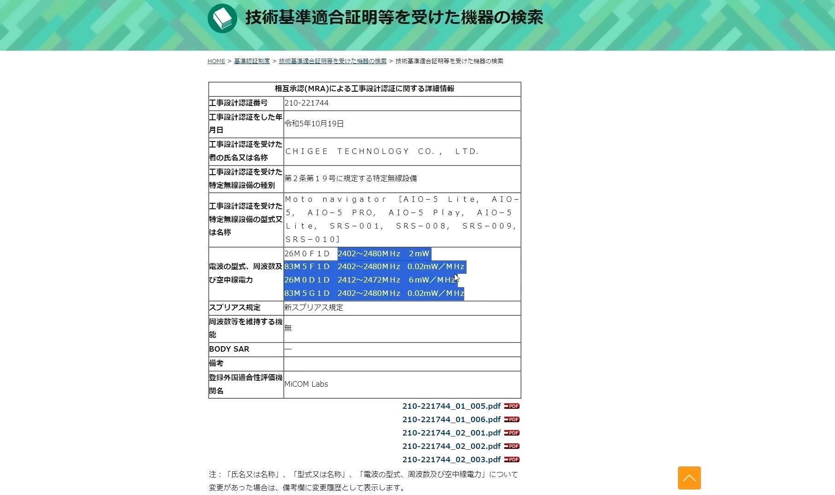
Task: Open the 210-221744_02_002.pdf file link
Action: [451, 446]
